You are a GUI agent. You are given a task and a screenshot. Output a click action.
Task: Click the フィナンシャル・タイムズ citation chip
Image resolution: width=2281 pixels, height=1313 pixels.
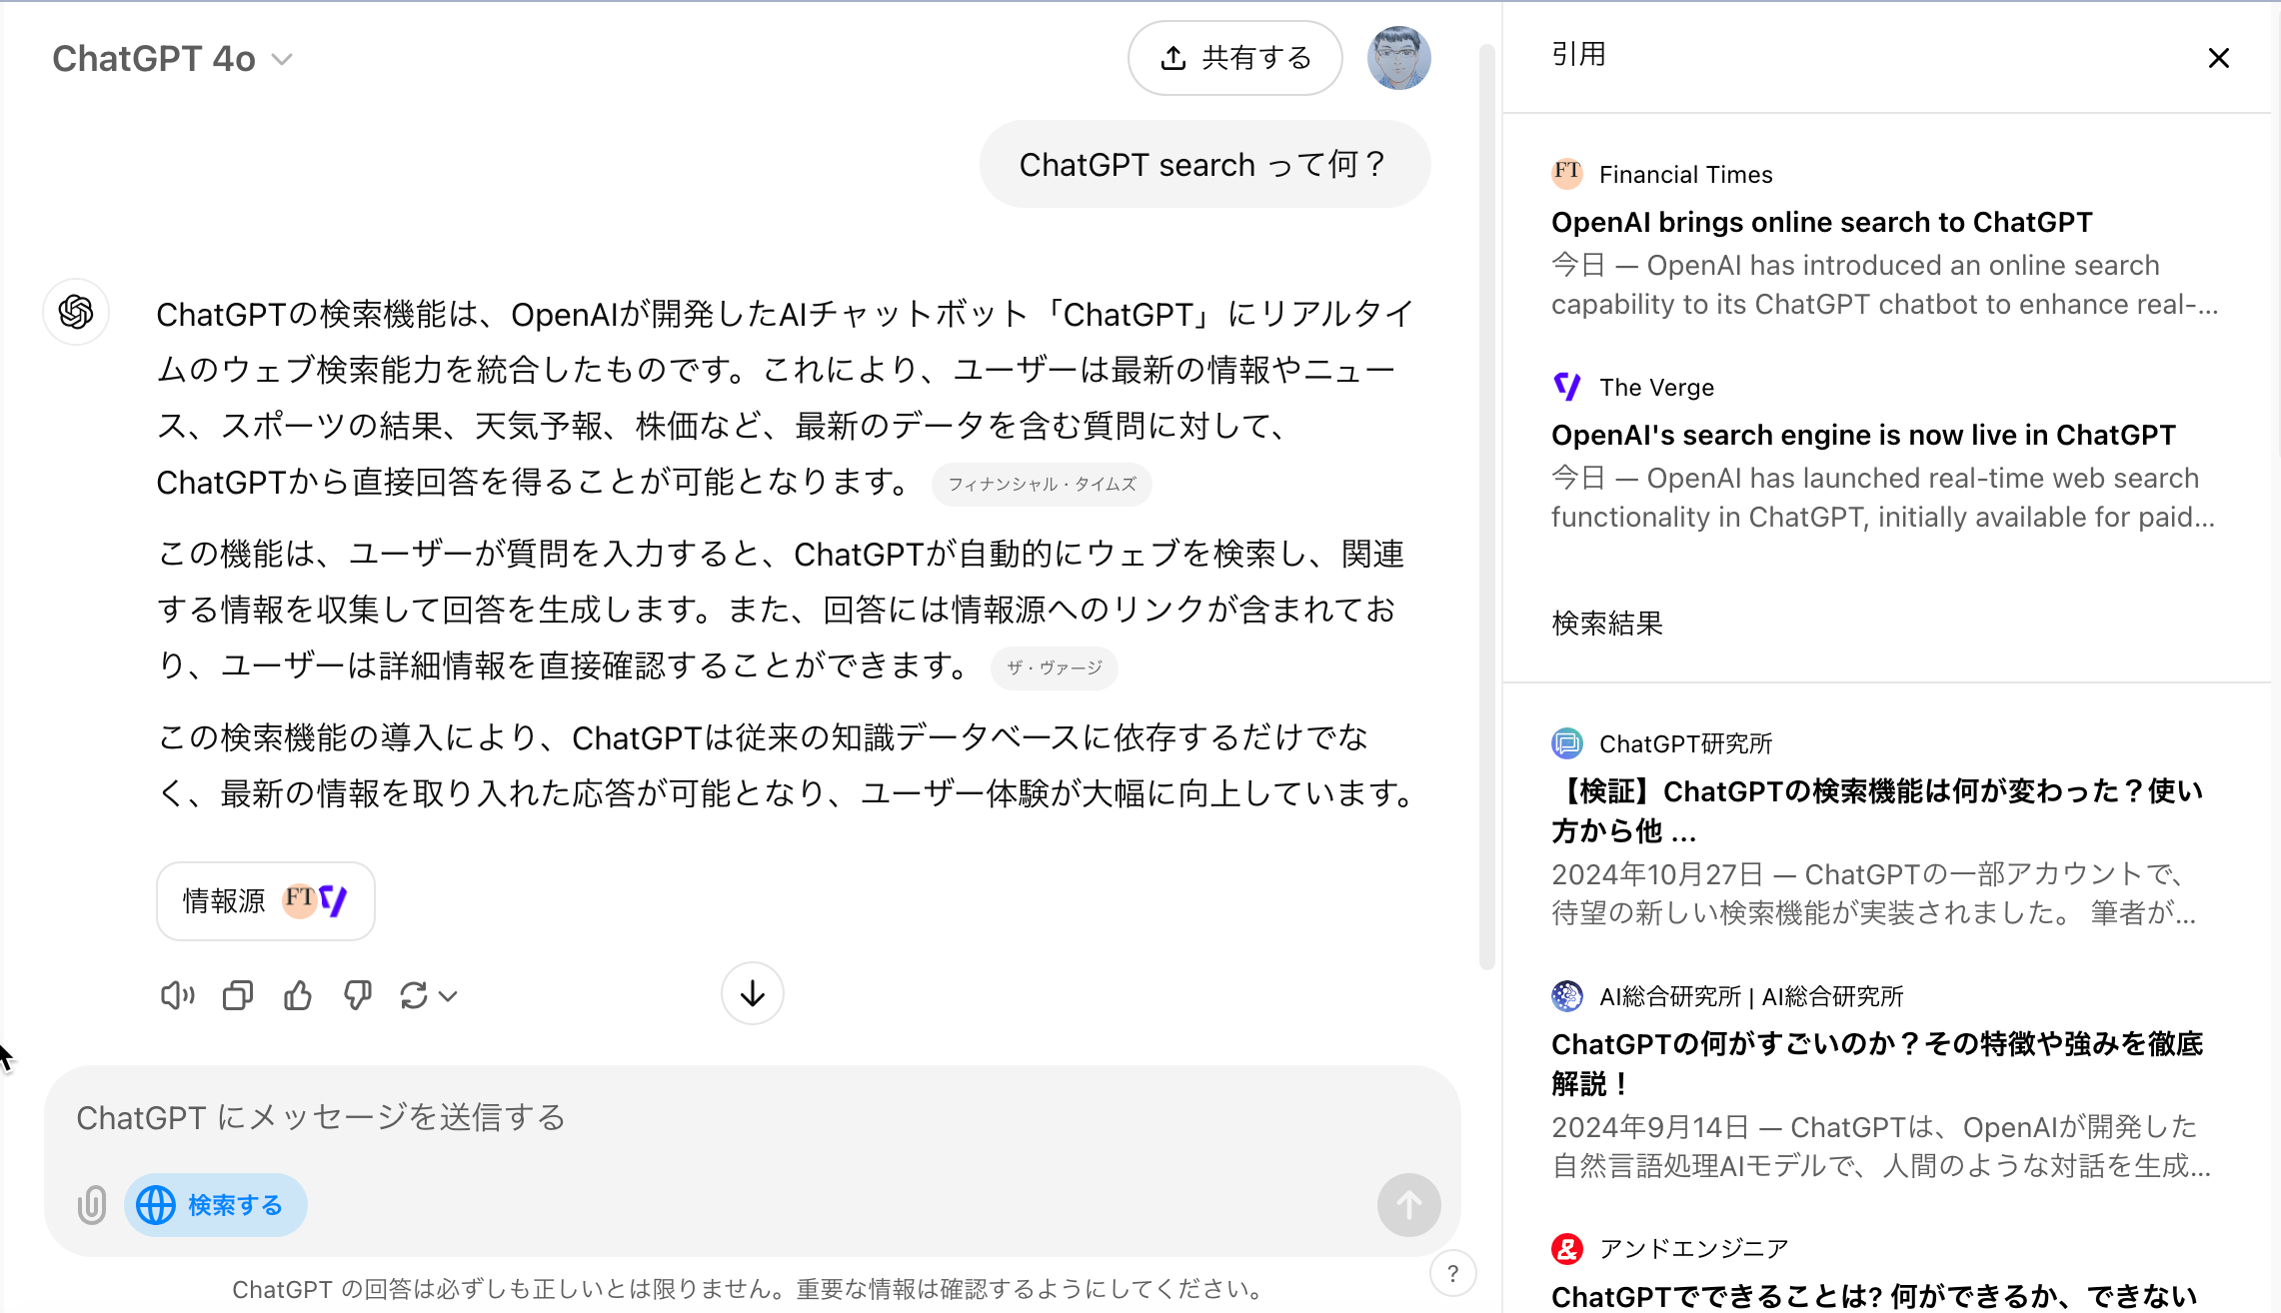(1042, 485)
